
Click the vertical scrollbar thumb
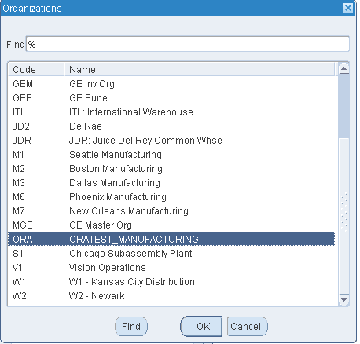pos(343,106)
